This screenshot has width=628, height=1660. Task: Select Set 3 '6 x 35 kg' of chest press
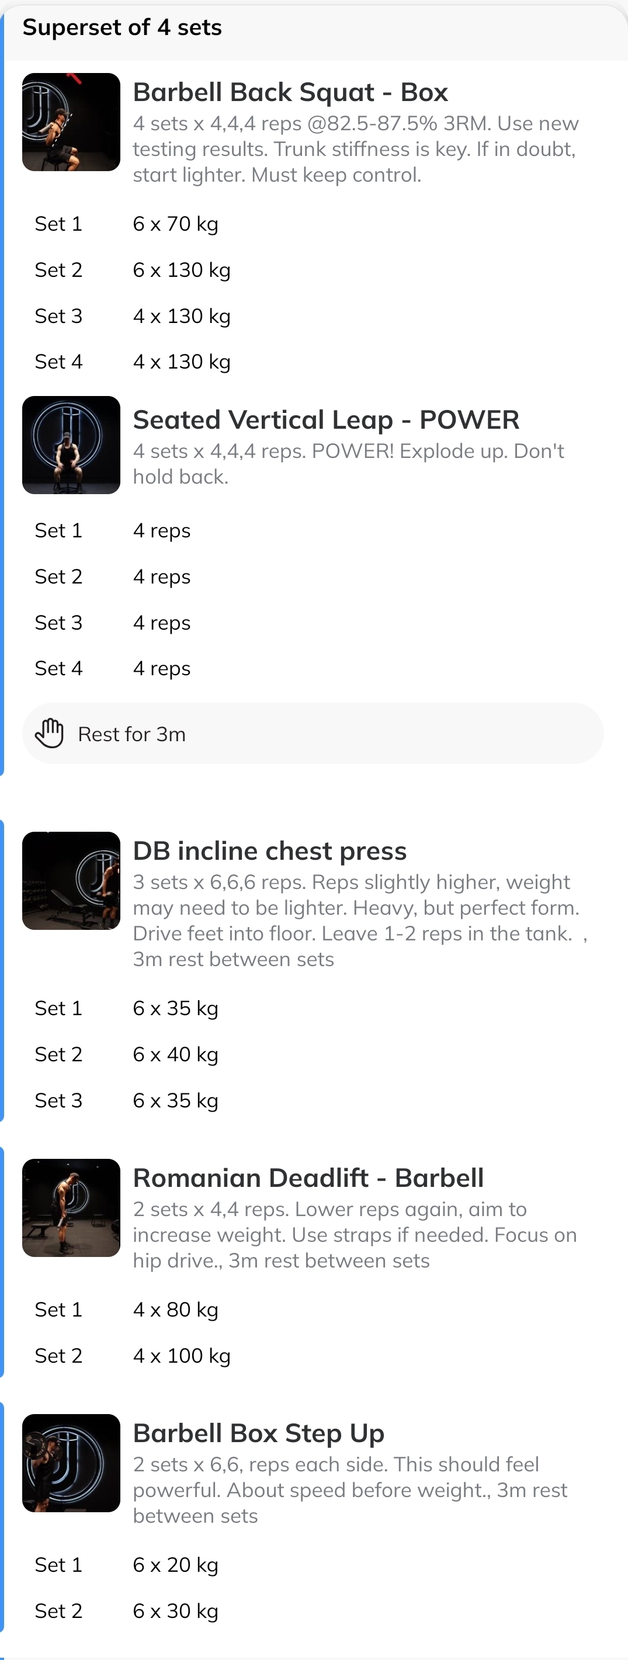175,1100
